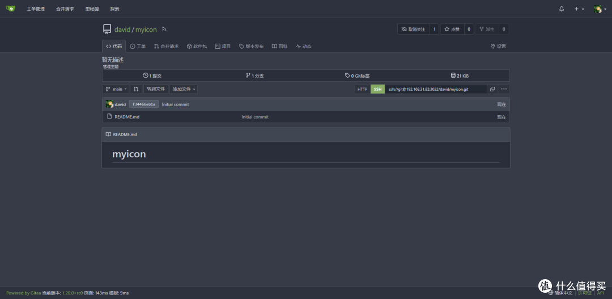Click the repository icon next to david/myicon

(x=107, y=30)
